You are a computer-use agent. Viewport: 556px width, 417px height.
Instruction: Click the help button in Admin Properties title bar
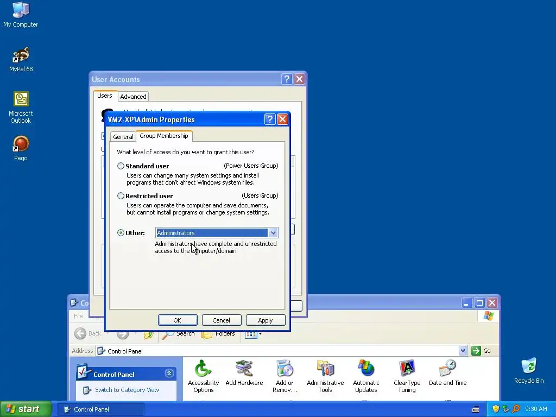[x=270, y=119]
